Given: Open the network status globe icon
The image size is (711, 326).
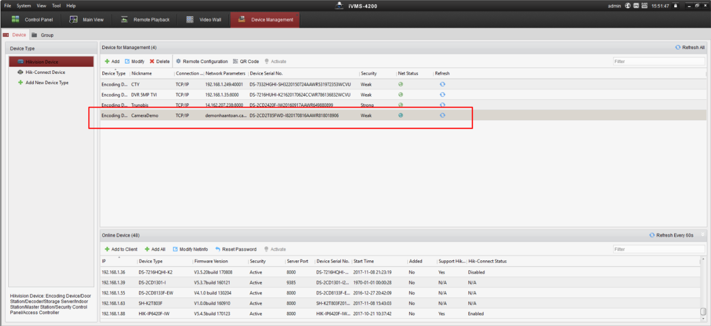Looking at the screenshot, I should click(x=628, y=6).
